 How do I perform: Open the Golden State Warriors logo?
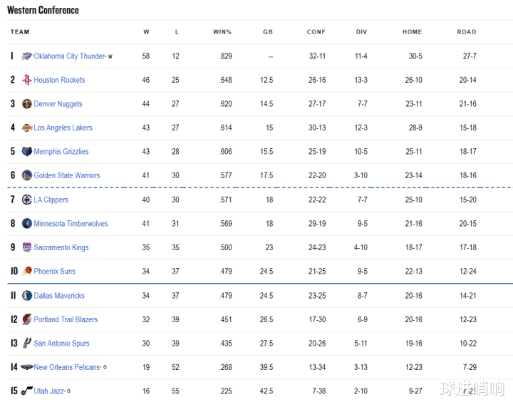27,175
